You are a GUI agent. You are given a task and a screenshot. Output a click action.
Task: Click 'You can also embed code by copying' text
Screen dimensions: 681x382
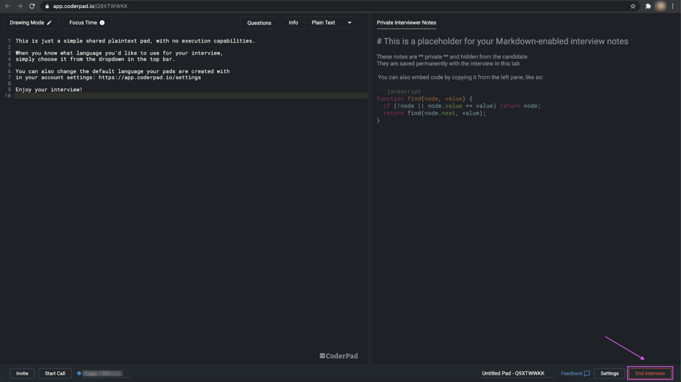point(460,77)
